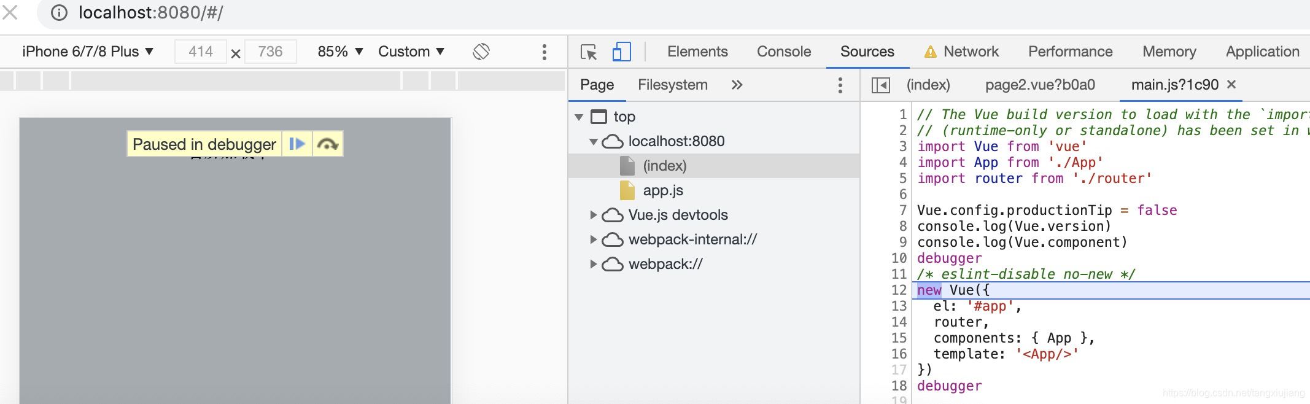
Task: Click the viewport width field showing 414
Action: click(x=201, y=52)
